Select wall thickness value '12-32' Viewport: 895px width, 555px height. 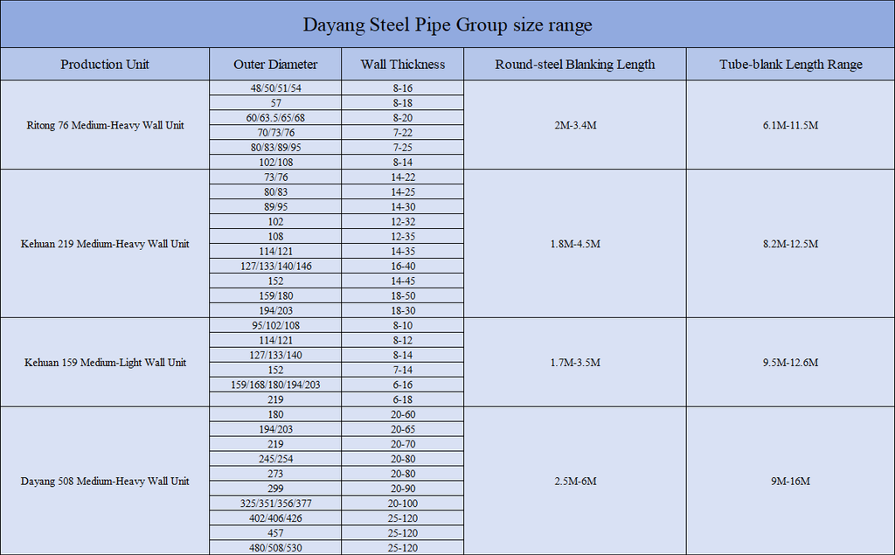tap(403, 221)
